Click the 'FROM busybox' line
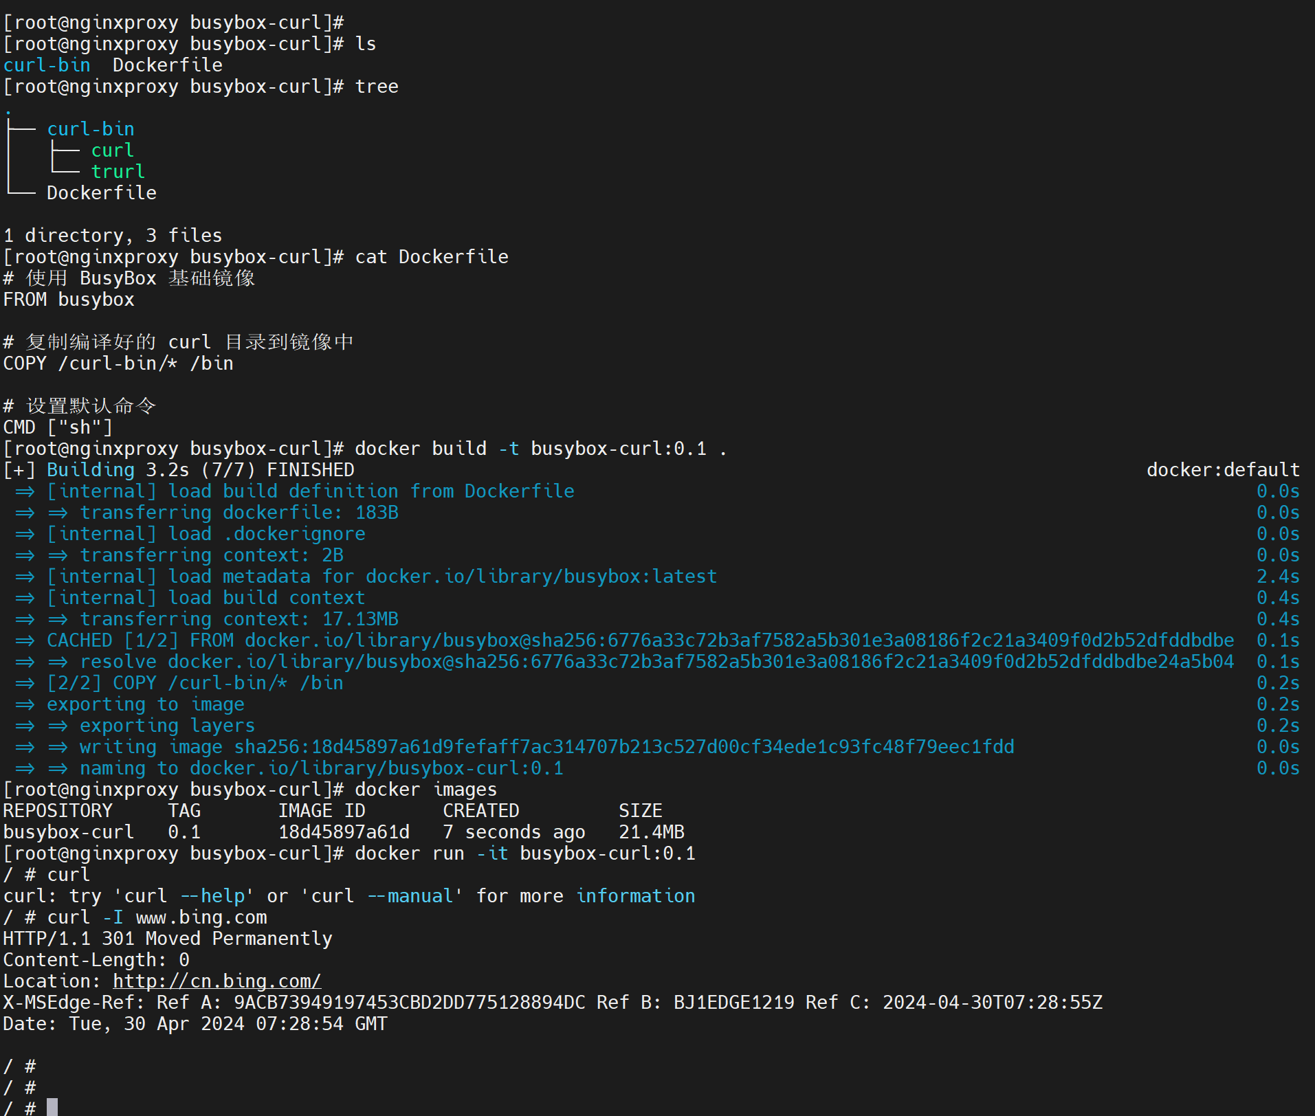1315x1116 pixels. point(69,300)
